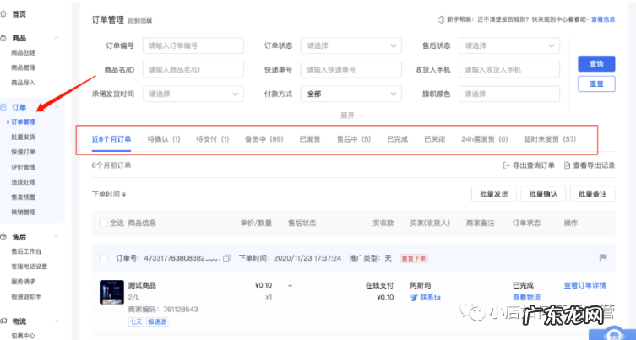
Task: Open 商品管理 in the sidebar
Action: click(23, 67)
